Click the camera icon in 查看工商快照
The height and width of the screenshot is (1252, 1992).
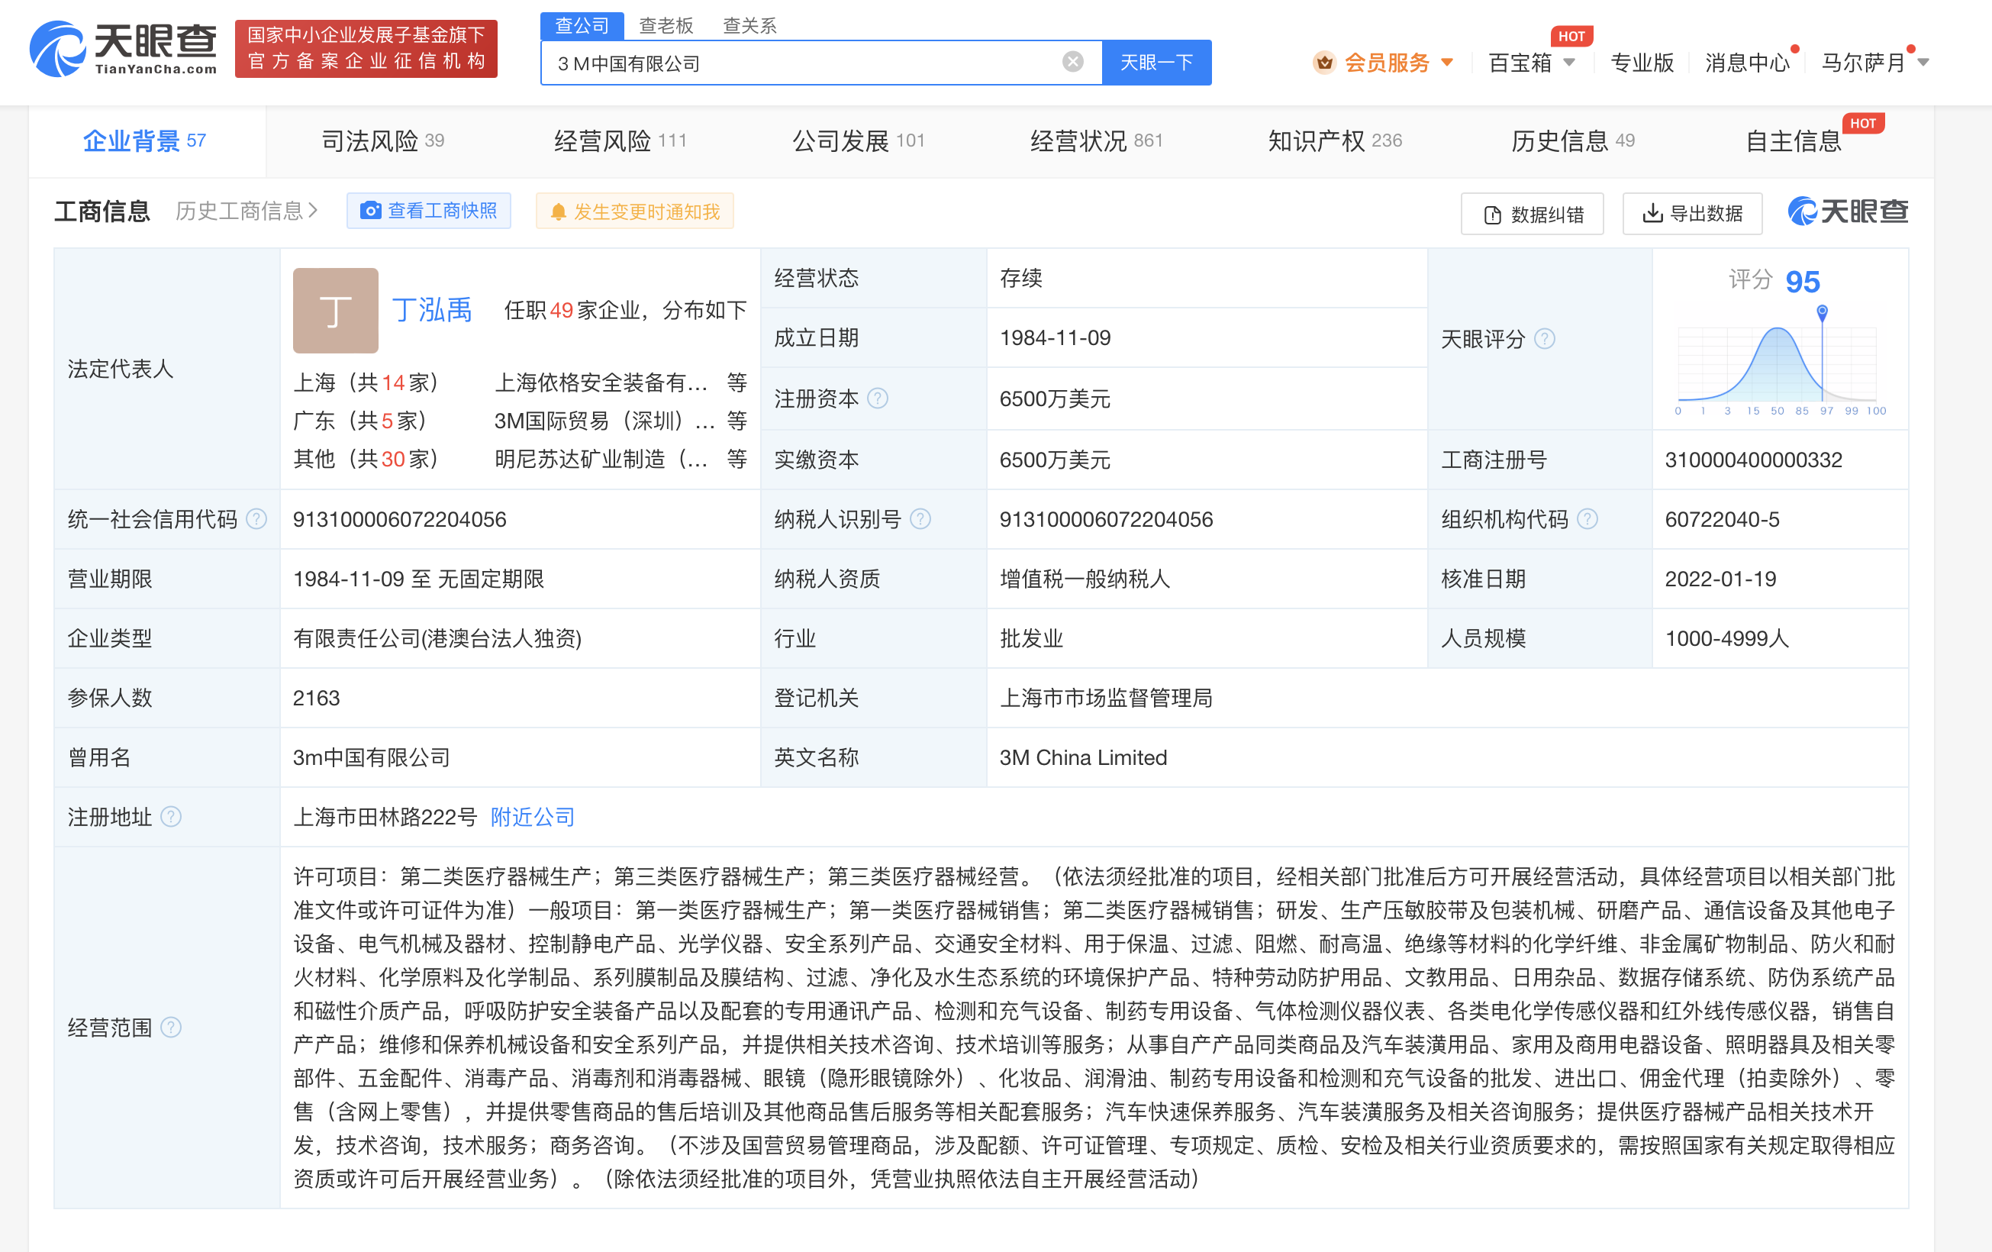[371, 211]
